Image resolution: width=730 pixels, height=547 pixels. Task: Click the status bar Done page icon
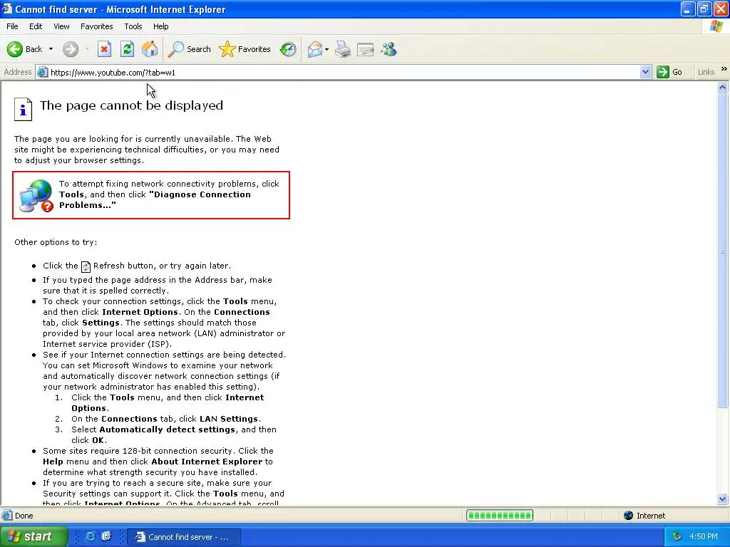pos(7,516)
